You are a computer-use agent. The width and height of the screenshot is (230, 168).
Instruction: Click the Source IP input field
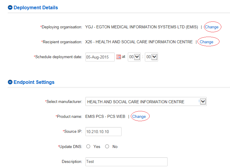pos(103,132)
